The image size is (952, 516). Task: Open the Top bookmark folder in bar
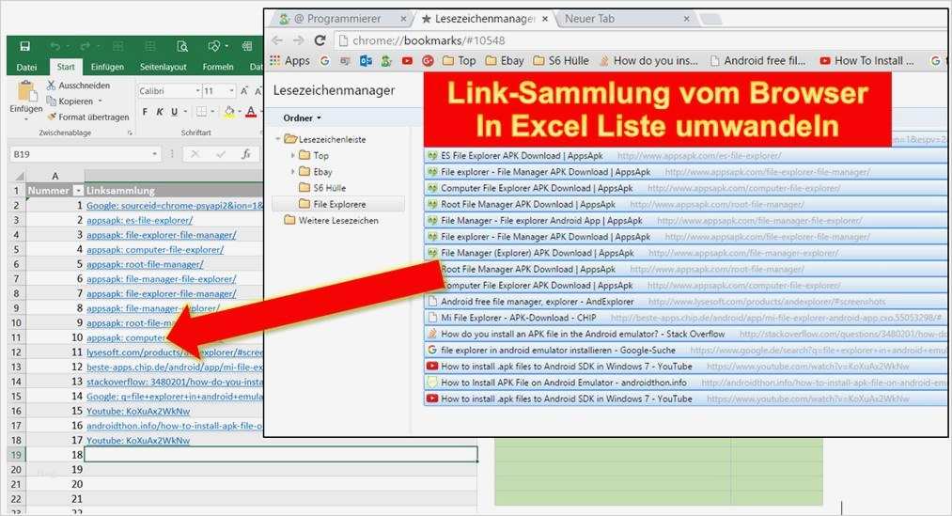tap(459, 60)
